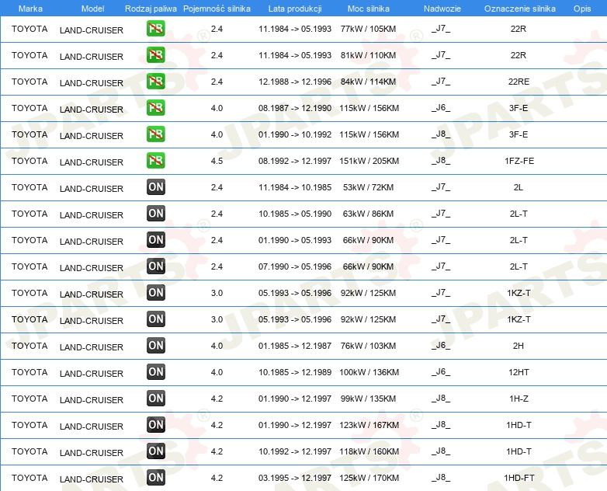The width and height of the screenshot is (607, 491).
Task: Click production dates 11.1984 -> 10.1985
Action: 295,187
